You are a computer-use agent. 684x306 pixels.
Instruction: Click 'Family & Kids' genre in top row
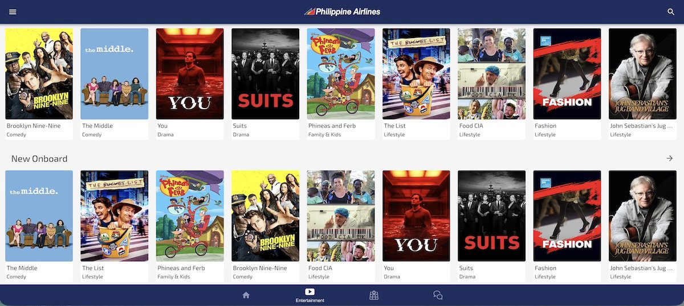point(324,135)
